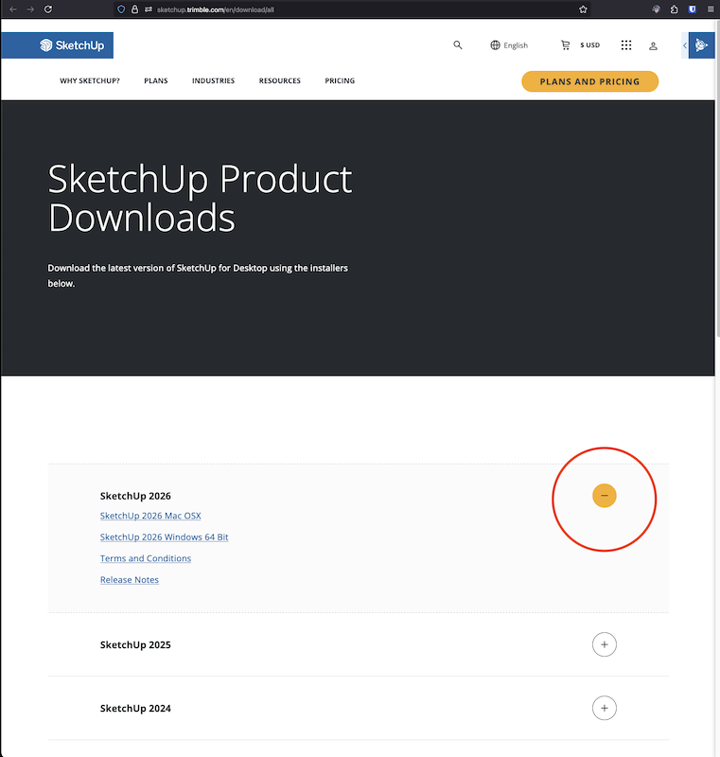The height and width of the screenshot is (757, 720).
Task: Click the user account profile icon
Action: pos(653,45)
